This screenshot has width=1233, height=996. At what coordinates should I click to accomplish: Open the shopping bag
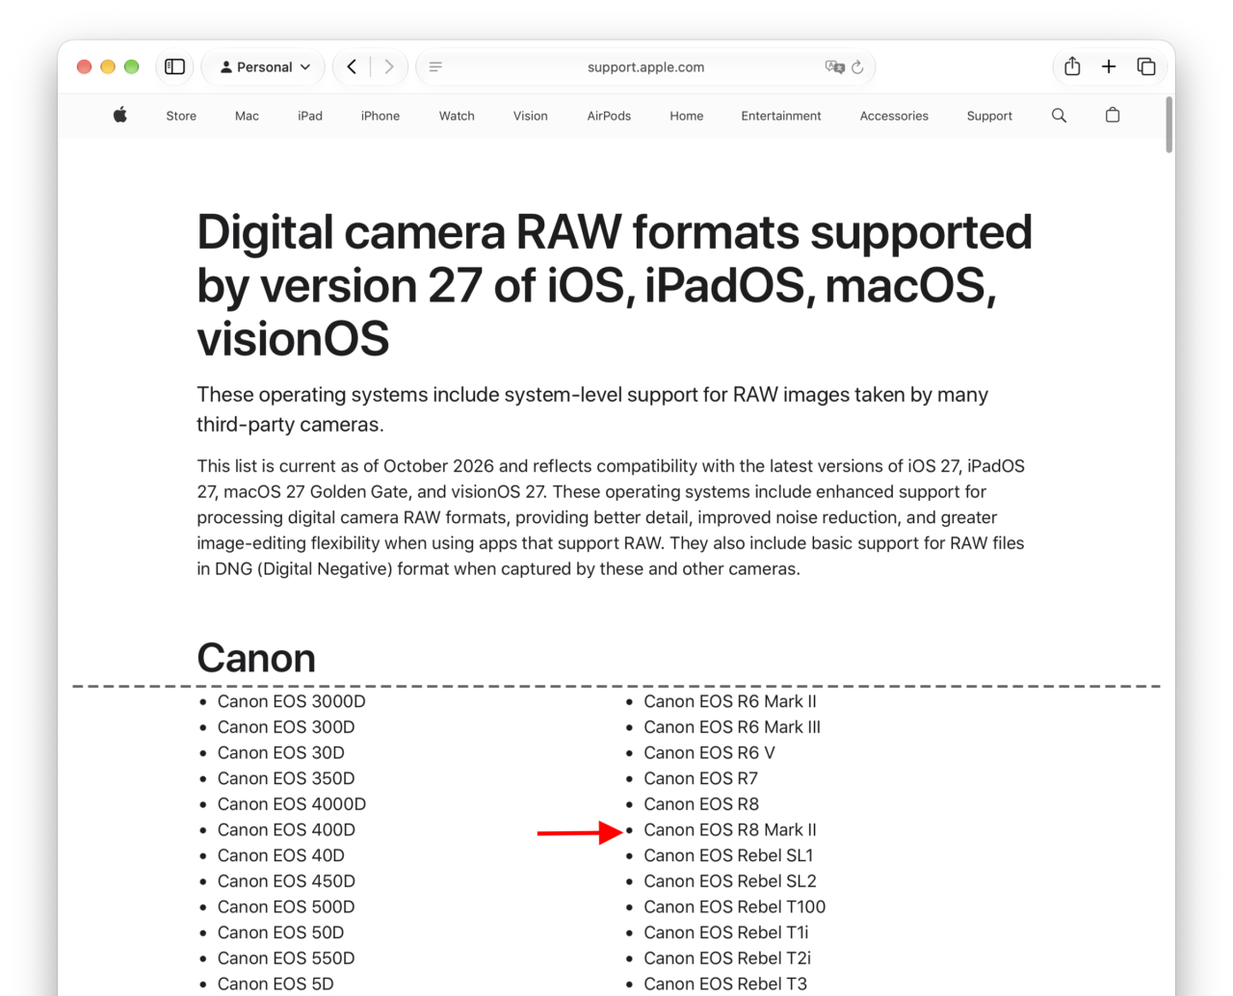point(1113,116)
